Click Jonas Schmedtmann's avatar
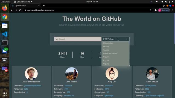This screenshot has width=175, height=98. [31, 73]
